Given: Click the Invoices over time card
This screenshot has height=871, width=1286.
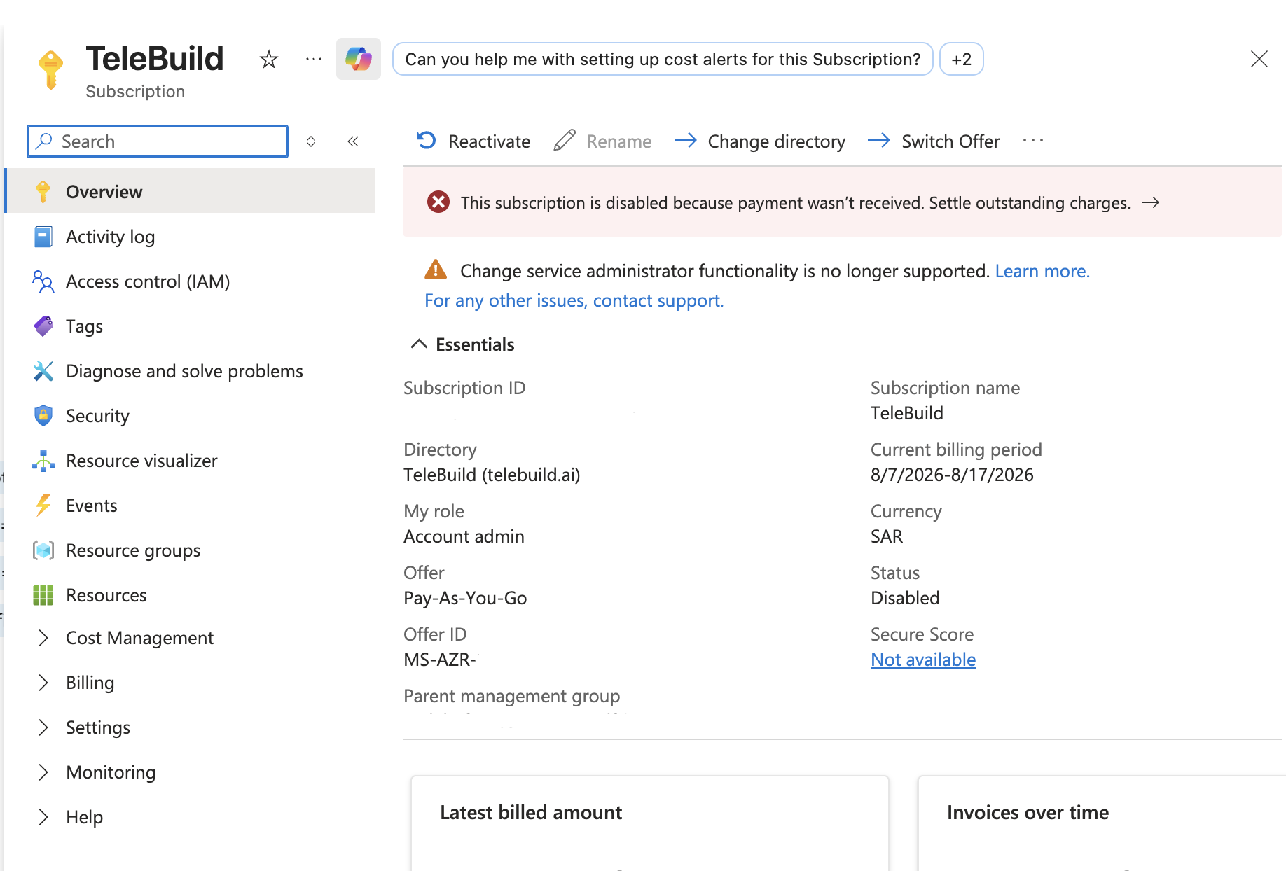Looking at the screenshot, I should tap(1102, 823).
